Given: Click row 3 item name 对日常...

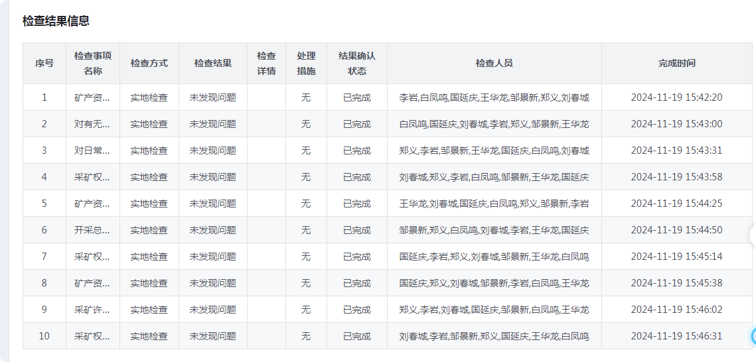Looking at the screenshot, I should [x=92, y=151].
